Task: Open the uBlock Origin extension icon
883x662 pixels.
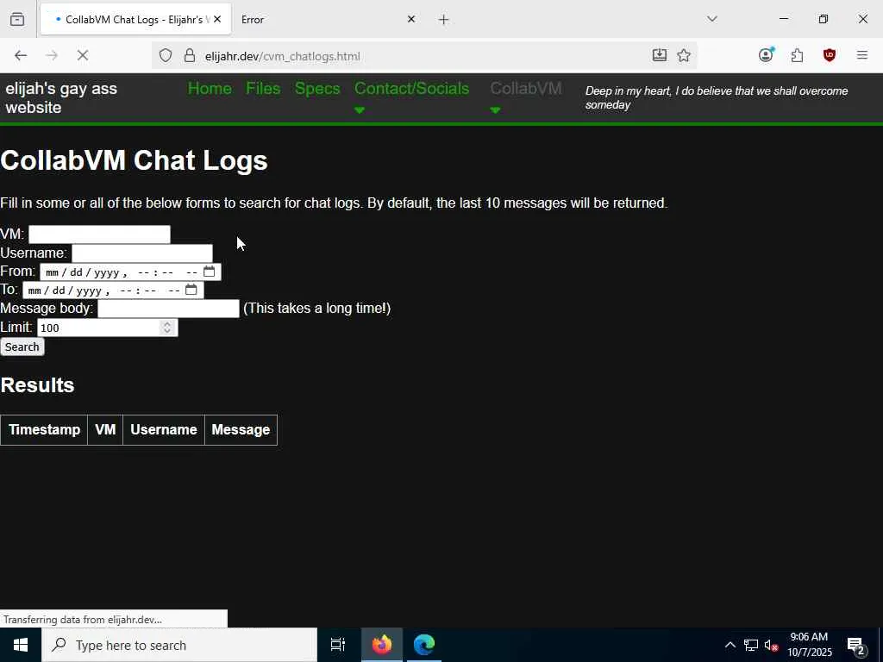Action: [x=829, y=55]
